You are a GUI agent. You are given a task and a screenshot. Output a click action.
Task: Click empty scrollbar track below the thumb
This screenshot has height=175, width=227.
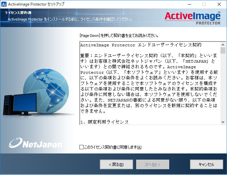[x=223, y=88]
